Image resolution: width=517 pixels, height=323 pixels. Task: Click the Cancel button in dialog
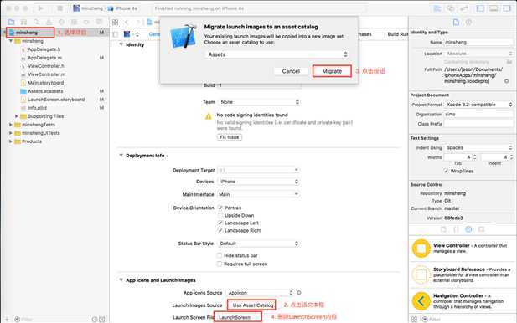pos(291,71)
